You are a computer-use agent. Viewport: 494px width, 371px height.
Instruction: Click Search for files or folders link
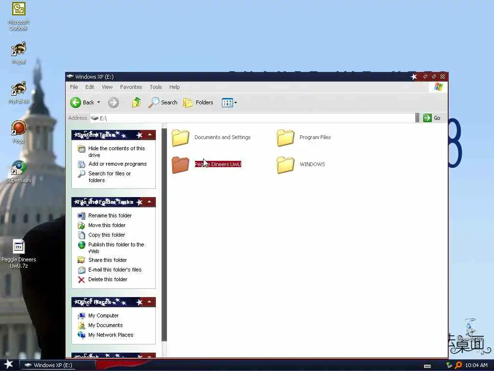point(110,177)
